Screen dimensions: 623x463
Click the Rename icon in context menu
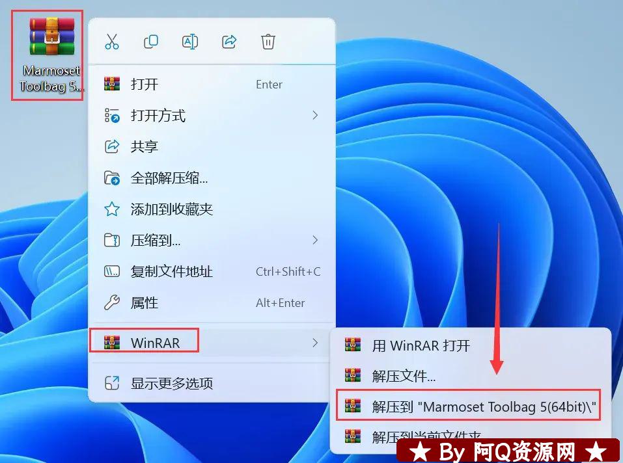click(189, 42)
